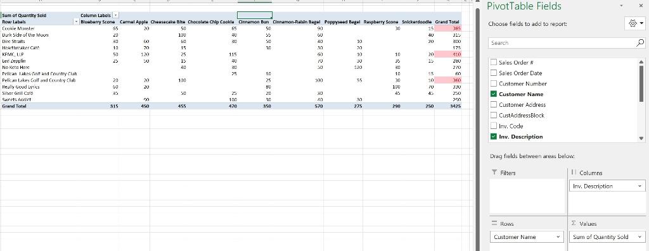Uncheck the Inv. Description field

[493, 137]
